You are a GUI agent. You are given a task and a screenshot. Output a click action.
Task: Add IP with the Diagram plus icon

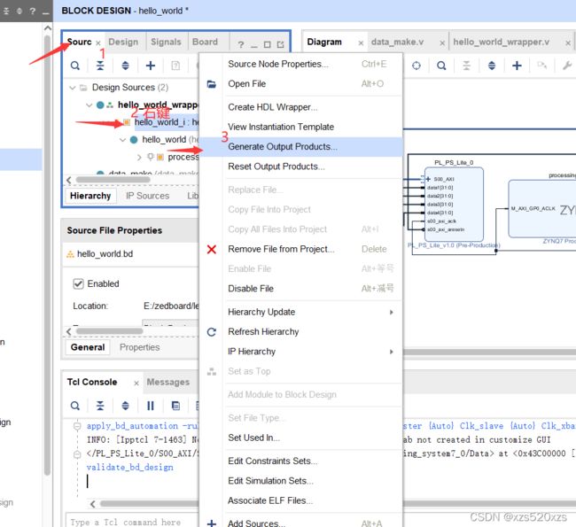pos(517,66)
